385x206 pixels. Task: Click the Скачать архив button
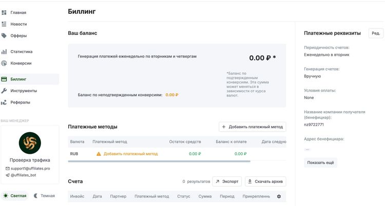265,181
